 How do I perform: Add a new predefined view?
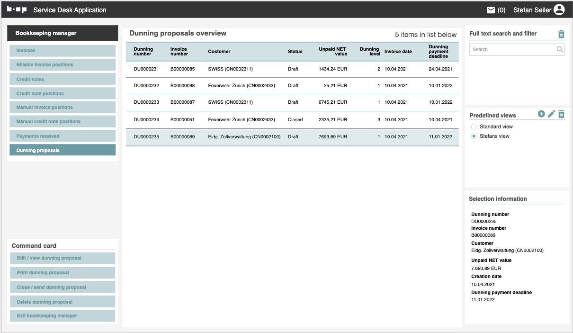(541, 114)
